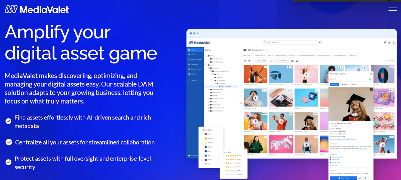Open Advanced Search in the sidebar
This screenshot has width=401, height=180.
coord(196,59)
